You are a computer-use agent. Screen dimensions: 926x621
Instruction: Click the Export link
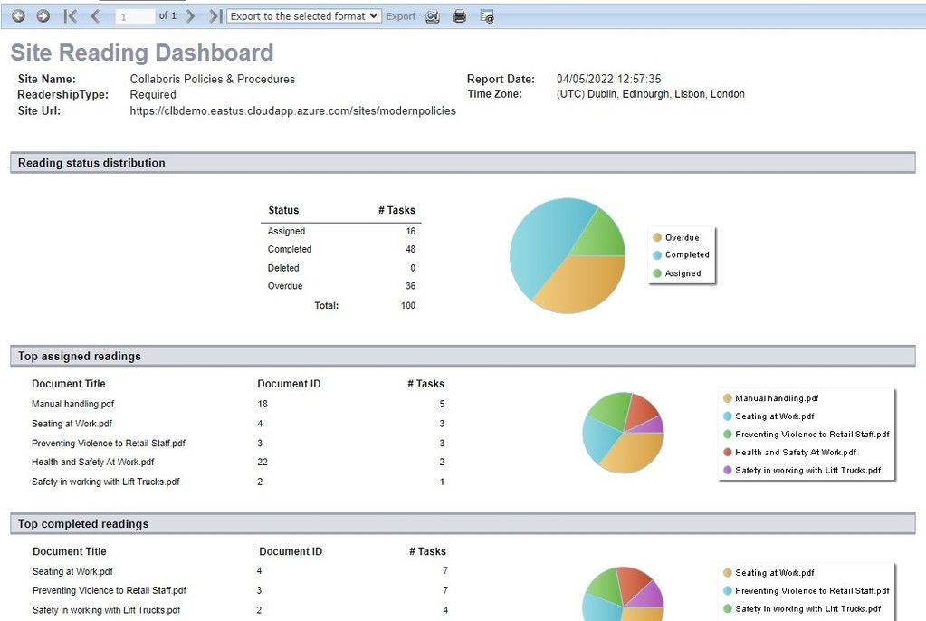tap(401, 15)
